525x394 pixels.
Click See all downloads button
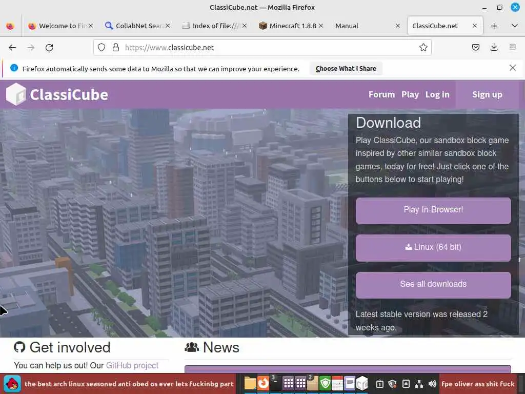tap(433, 285)
